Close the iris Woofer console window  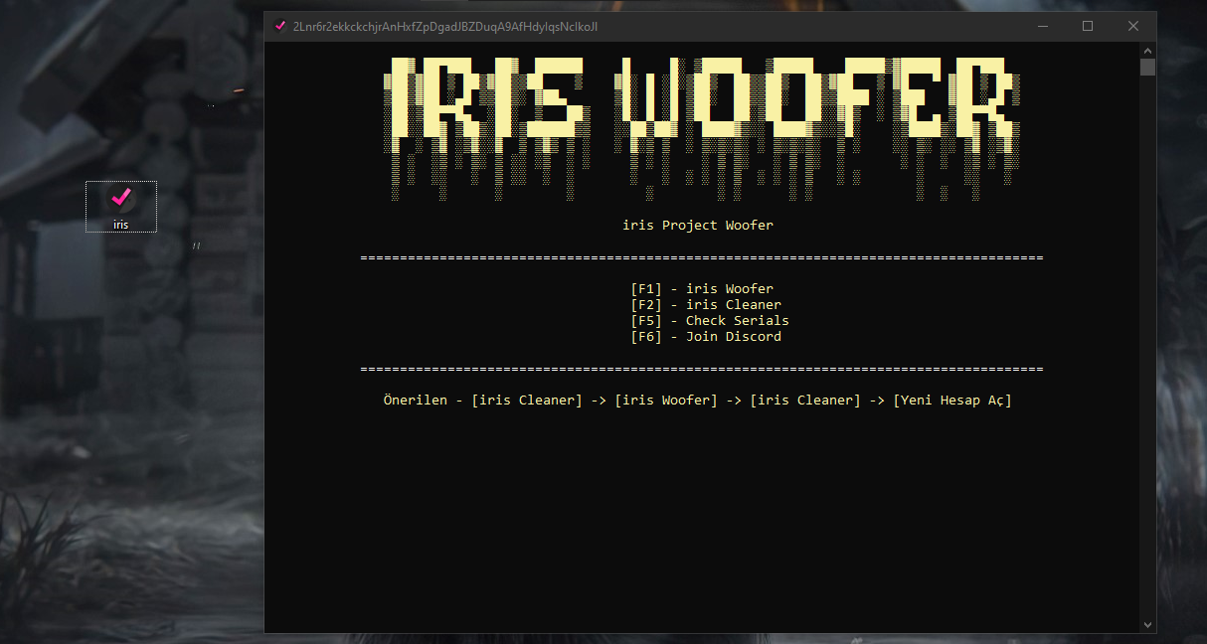[x=1133, y=26]
